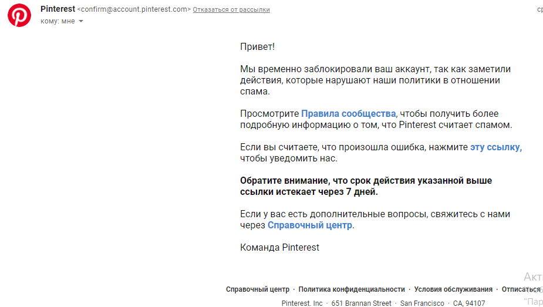This screenshot has height=307, width=543.
Task: Open "Политика конфиденциальности" footer link
Action: pyautogui.click(x=352, y=289)
